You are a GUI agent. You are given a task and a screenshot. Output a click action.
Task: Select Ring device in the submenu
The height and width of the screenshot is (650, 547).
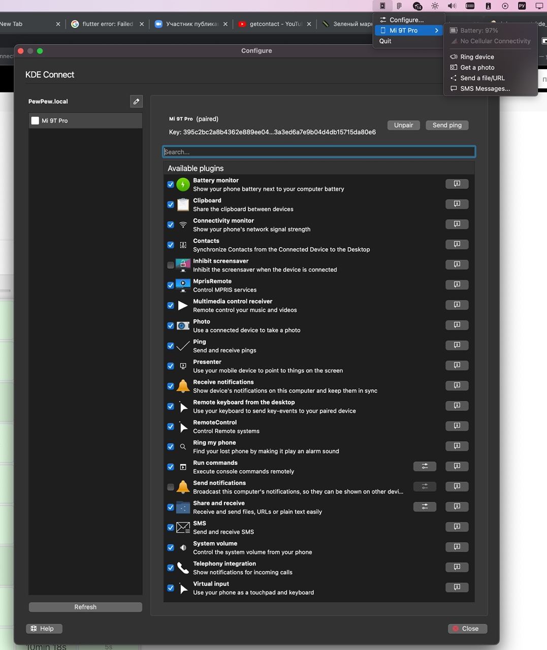490,57
